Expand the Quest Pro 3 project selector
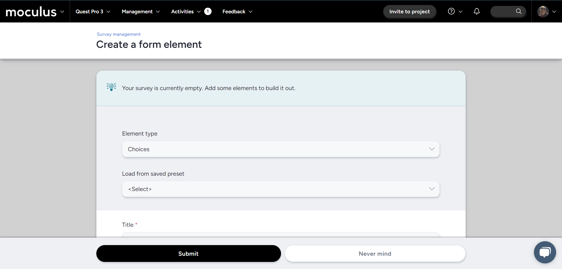 93,12
